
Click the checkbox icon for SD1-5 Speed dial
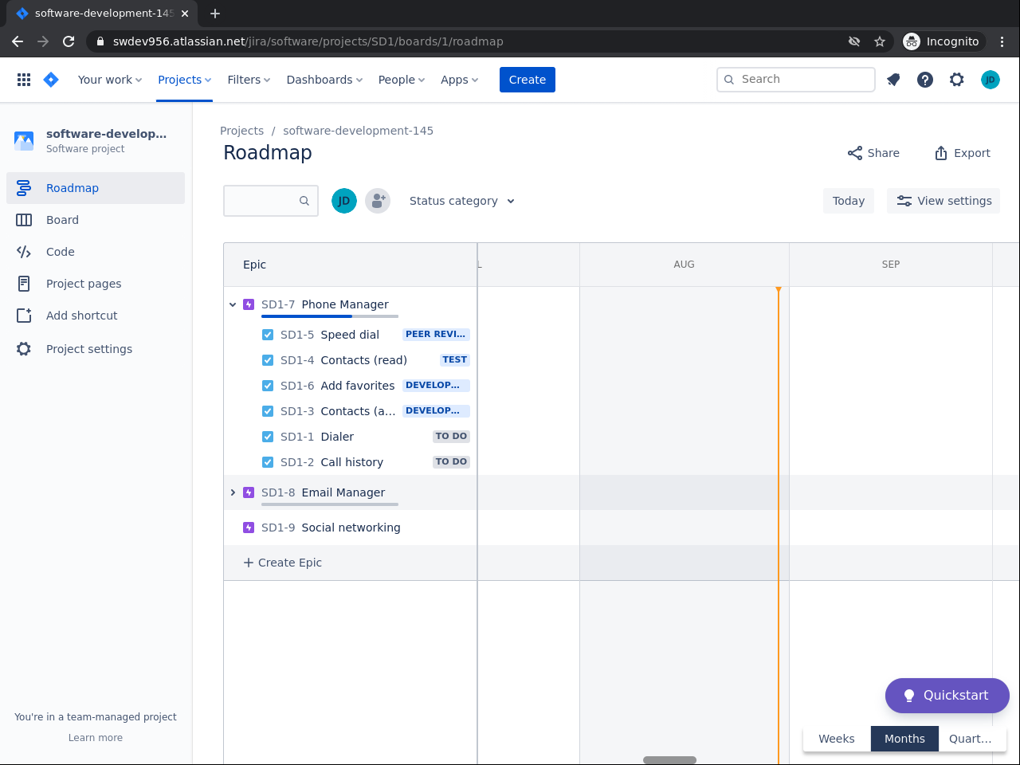[x=268, y=335]
